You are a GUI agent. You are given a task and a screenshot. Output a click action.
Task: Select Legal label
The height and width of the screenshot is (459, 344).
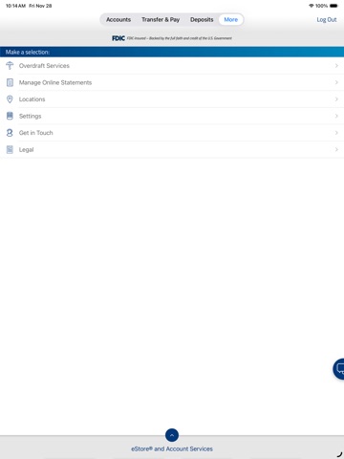(26, 149)
